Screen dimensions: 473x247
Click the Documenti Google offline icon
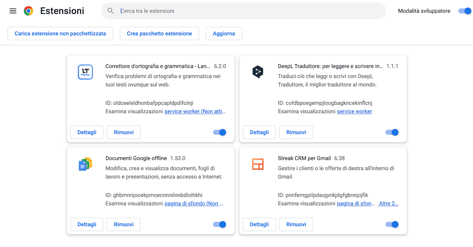pyautogui.click(x=85, y=164)
